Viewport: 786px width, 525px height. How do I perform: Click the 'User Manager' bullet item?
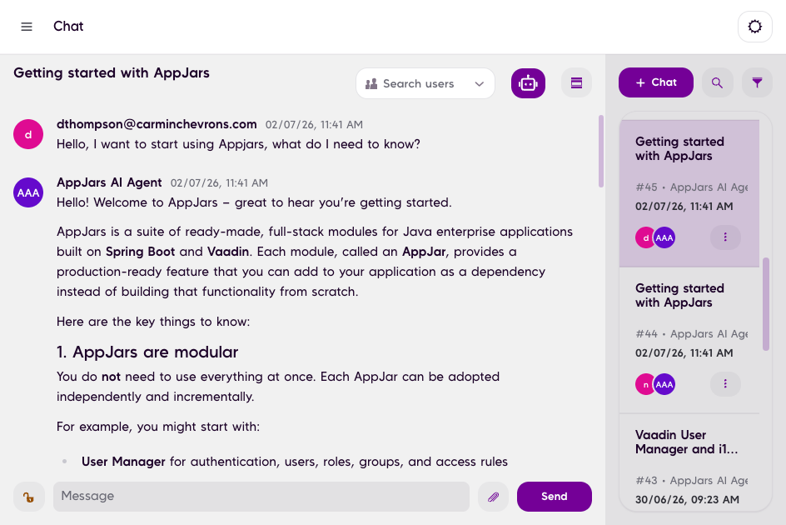(294, 462)
